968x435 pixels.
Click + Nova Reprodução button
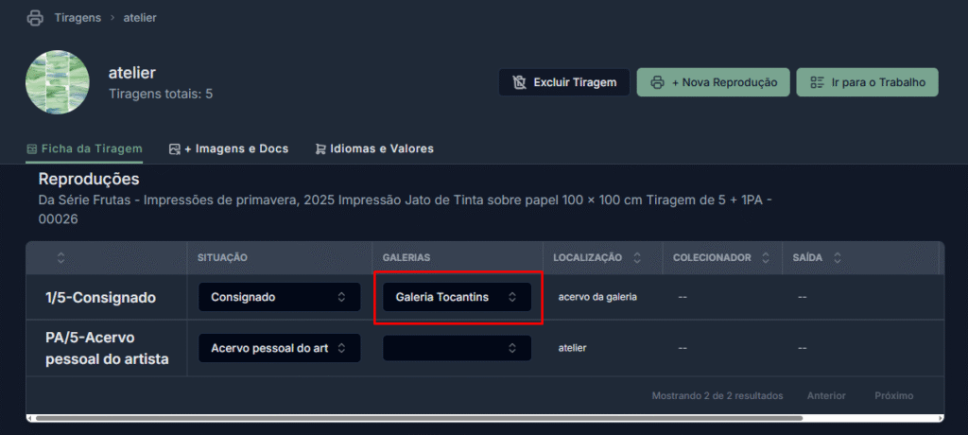[x=713, y=82]
